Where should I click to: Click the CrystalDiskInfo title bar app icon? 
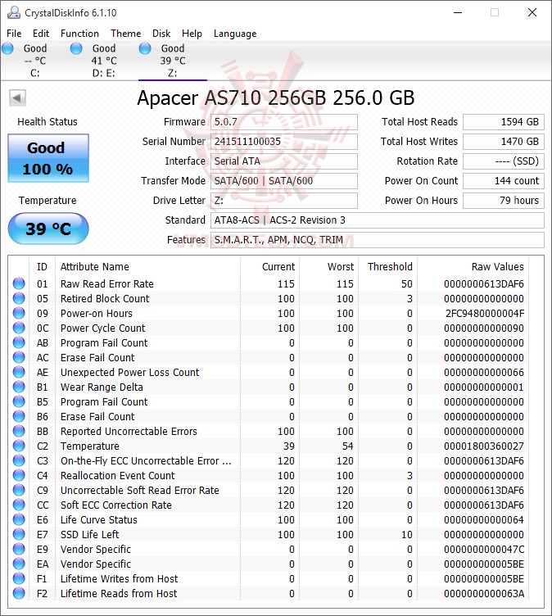click(x=14, y=12)
